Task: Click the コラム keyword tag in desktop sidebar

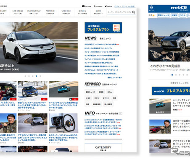Action: 110,92
